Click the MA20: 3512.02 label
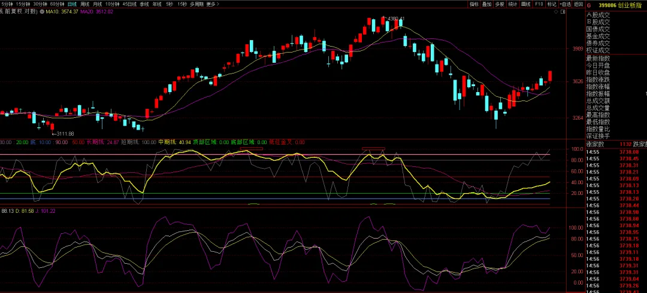The image size is (647, 293). coord(96,12)
